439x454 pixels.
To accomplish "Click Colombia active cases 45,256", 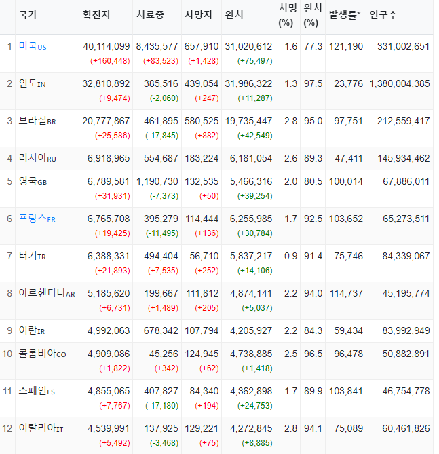I will click(164, 354).
